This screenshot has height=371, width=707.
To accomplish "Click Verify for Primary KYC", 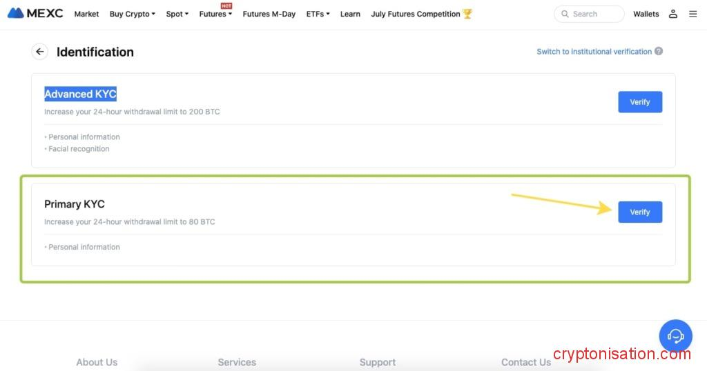I will tap(639, 212).
